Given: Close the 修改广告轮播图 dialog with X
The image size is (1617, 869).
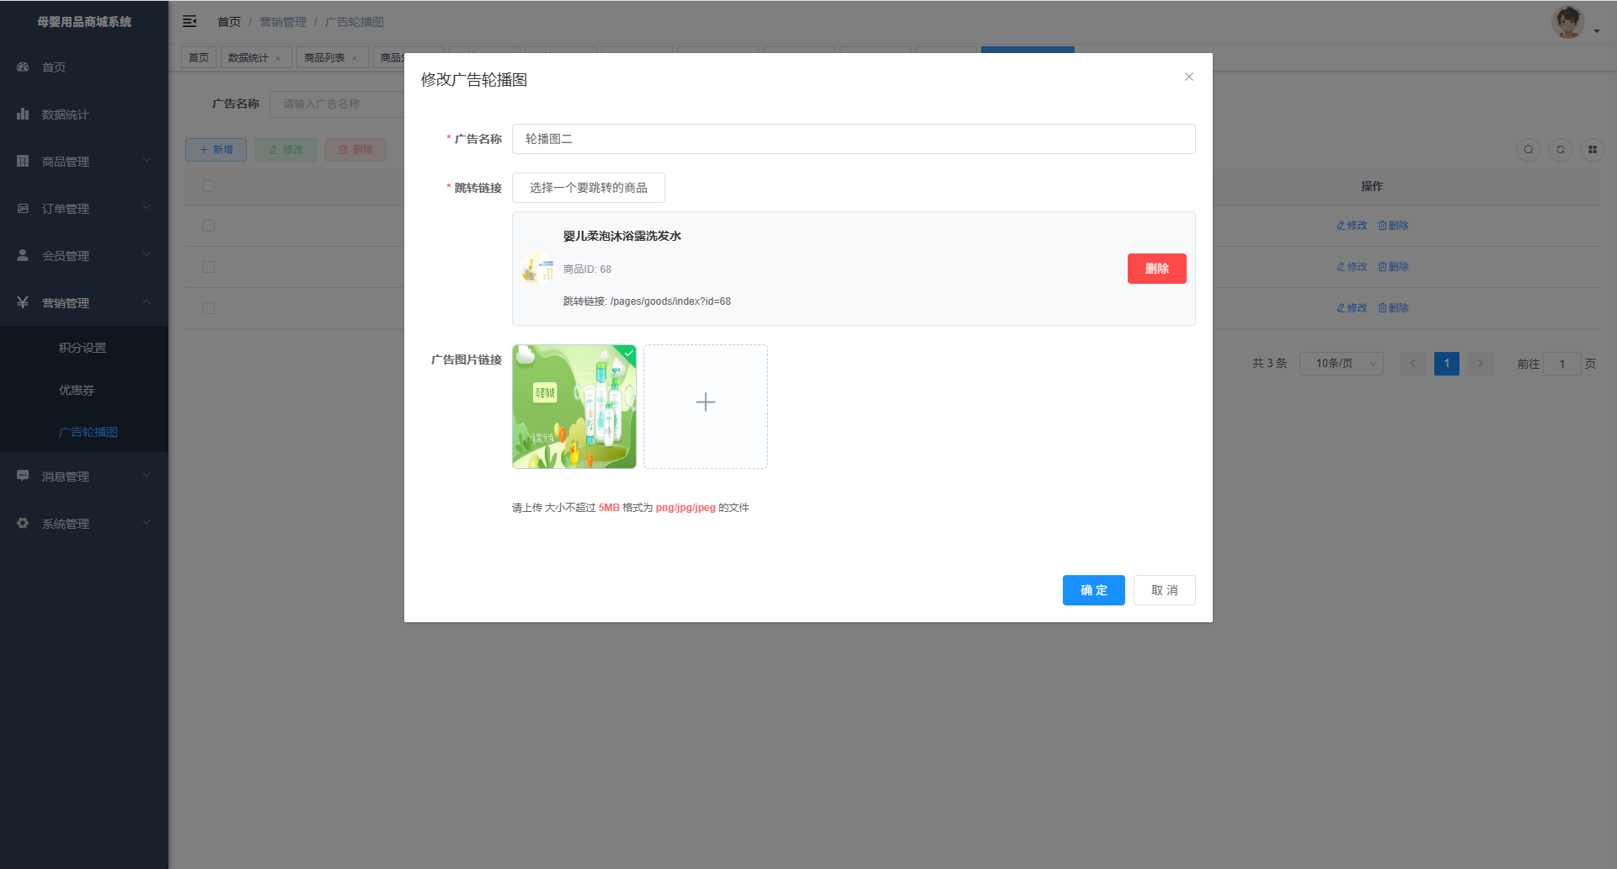Looking at the screenshot, I should tap(1188, 77).
